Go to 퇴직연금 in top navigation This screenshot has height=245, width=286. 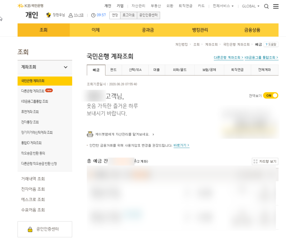pyautogui.click(x=185, y=6)
